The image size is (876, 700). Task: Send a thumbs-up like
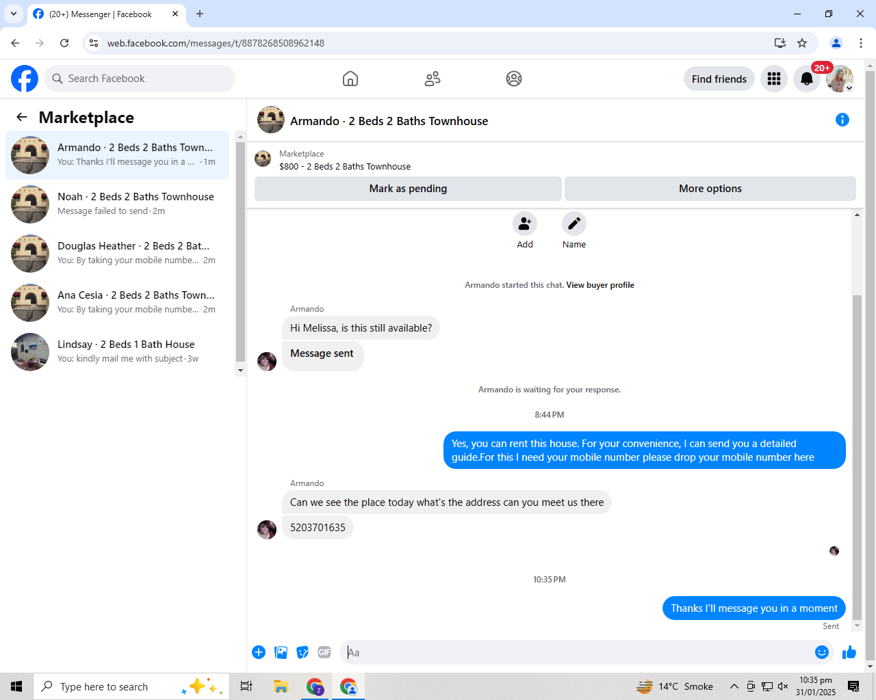[849, 652]
